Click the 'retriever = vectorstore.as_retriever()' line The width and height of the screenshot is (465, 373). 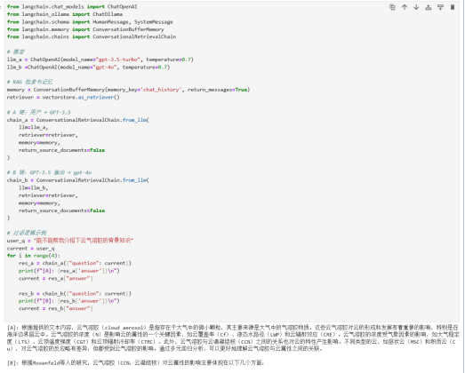63,97
